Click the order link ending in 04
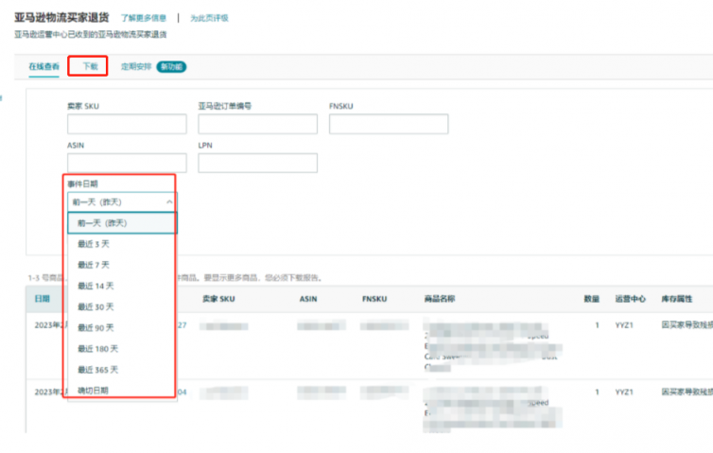The image size is (713, 453). (x=182, y=392)
